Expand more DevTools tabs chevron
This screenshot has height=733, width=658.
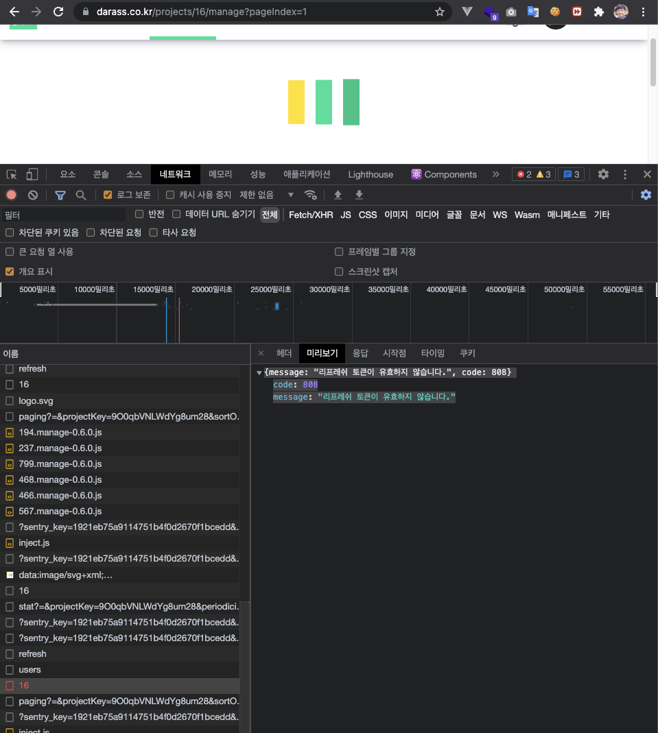(495, 174)
